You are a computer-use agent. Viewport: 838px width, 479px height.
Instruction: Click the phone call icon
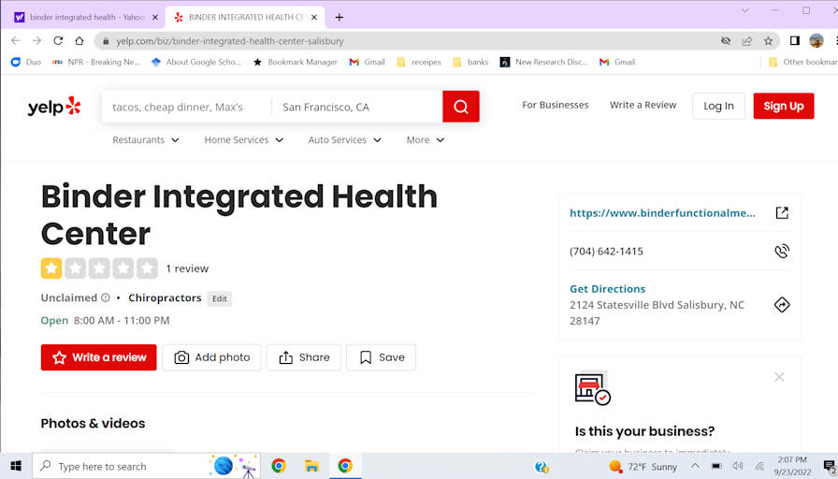pos(781,251)
